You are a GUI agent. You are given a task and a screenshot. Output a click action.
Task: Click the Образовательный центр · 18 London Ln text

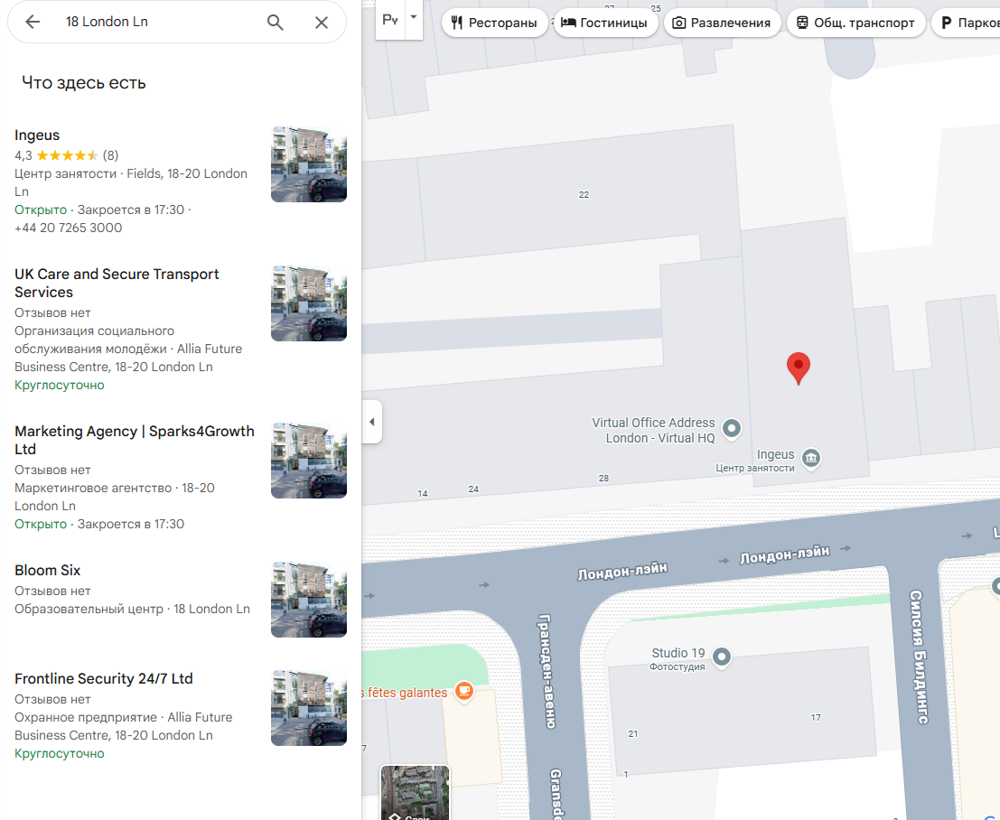point(132,609)
